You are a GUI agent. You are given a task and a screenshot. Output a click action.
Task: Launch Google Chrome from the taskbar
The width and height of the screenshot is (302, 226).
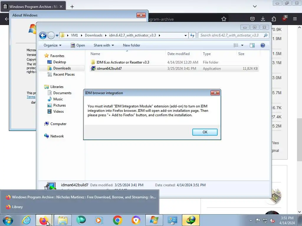pos(117,220)
